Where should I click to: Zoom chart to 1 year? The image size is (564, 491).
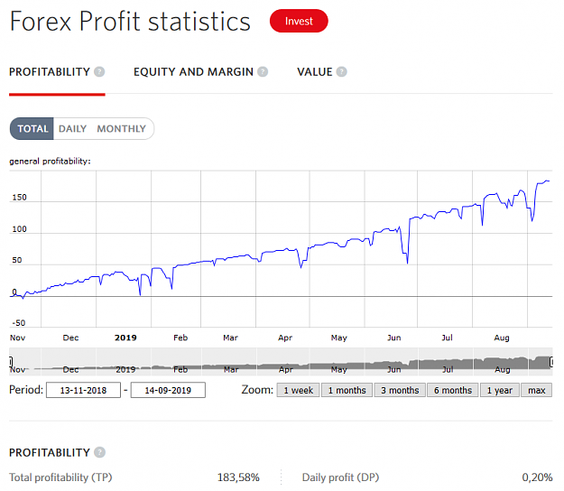coord(500,390)
